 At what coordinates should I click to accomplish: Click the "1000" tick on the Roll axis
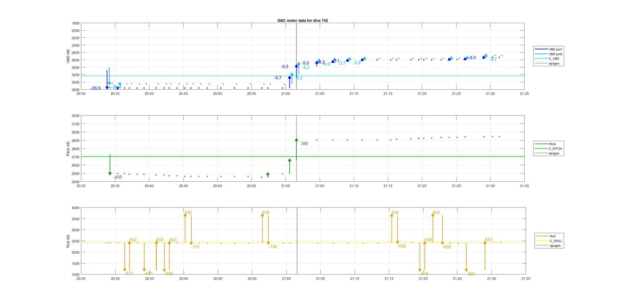[x=76, y=275]
